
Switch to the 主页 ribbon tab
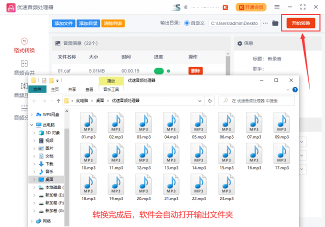click(55, 89)
